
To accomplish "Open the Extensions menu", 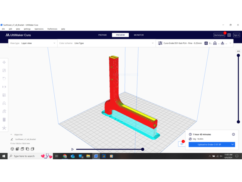I will click(39, 29).
